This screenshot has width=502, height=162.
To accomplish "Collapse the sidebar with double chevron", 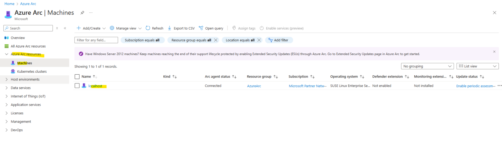I will coord(65,28).
